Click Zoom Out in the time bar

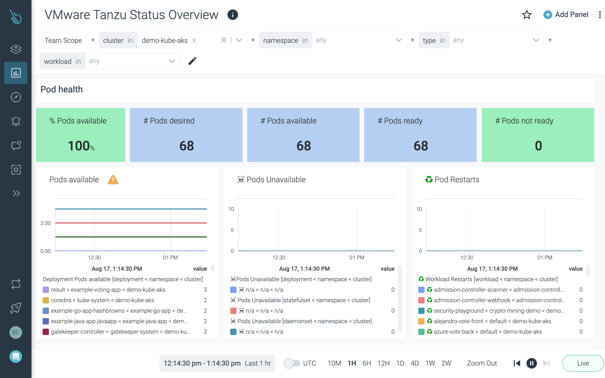coord(482,363)
